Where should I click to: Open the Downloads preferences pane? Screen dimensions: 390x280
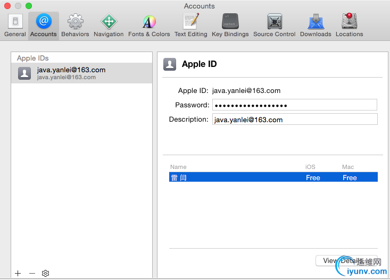coord(316,26)
